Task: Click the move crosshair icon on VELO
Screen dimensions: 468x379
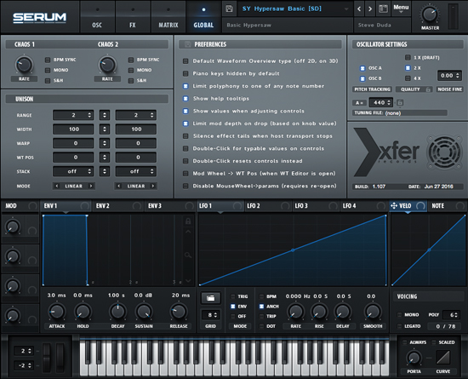Action: [394, 205]
